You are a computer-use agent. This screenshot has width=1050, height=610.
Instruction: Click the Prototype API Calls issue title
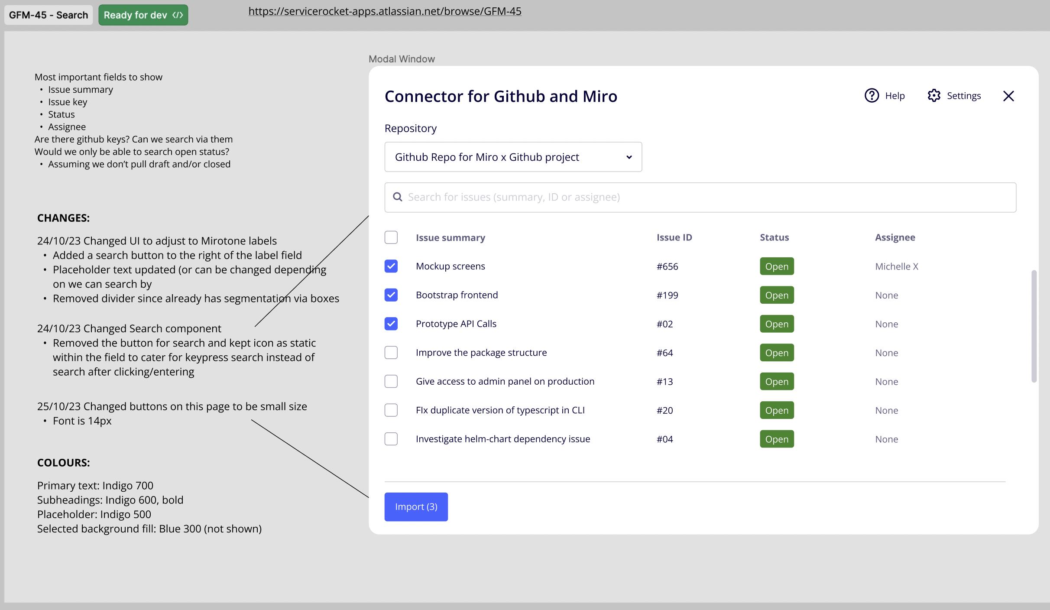456,324
